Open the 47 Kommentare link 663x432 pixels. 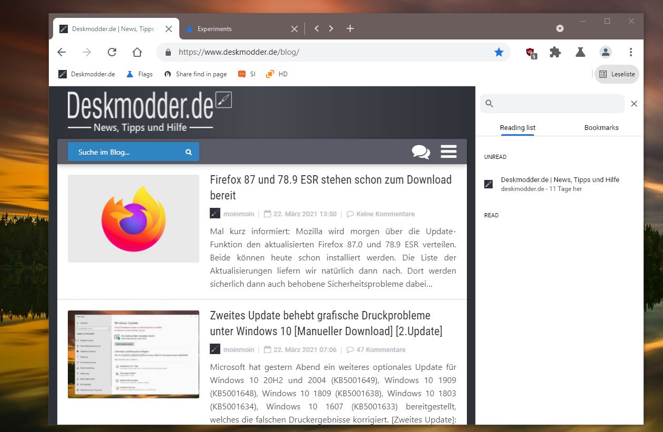pyautogui.click(x=381, y=350)
